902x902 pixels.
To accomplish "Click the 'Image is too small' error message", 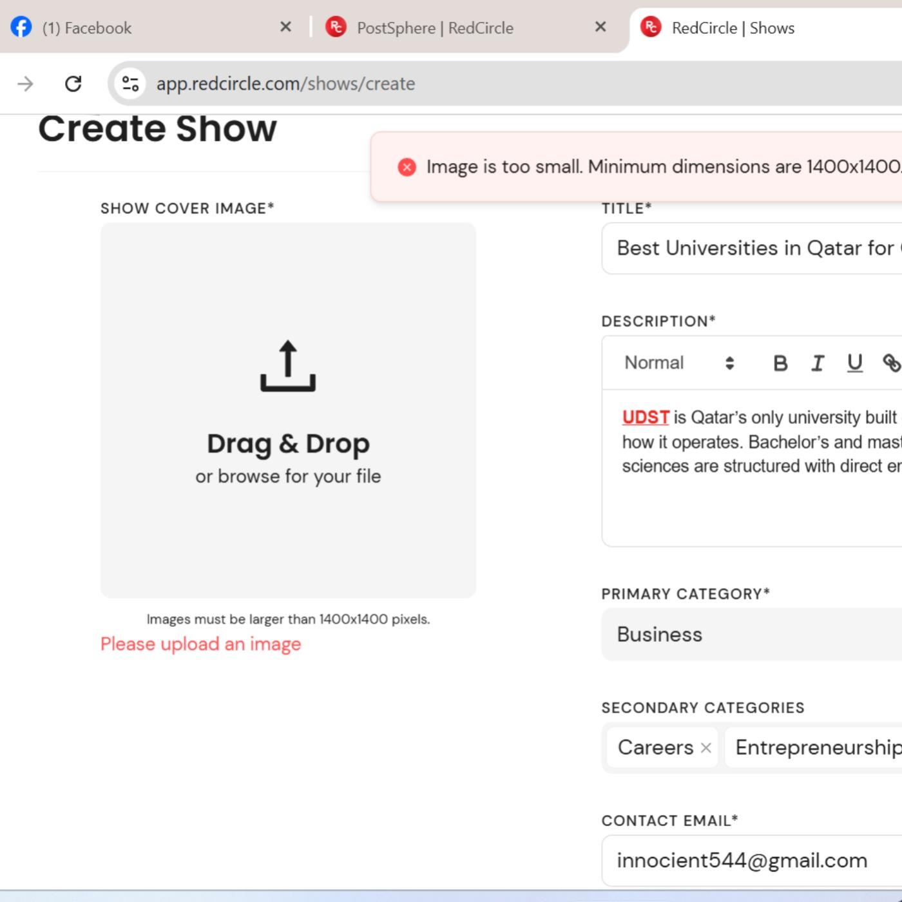I will tap(664, 167).
